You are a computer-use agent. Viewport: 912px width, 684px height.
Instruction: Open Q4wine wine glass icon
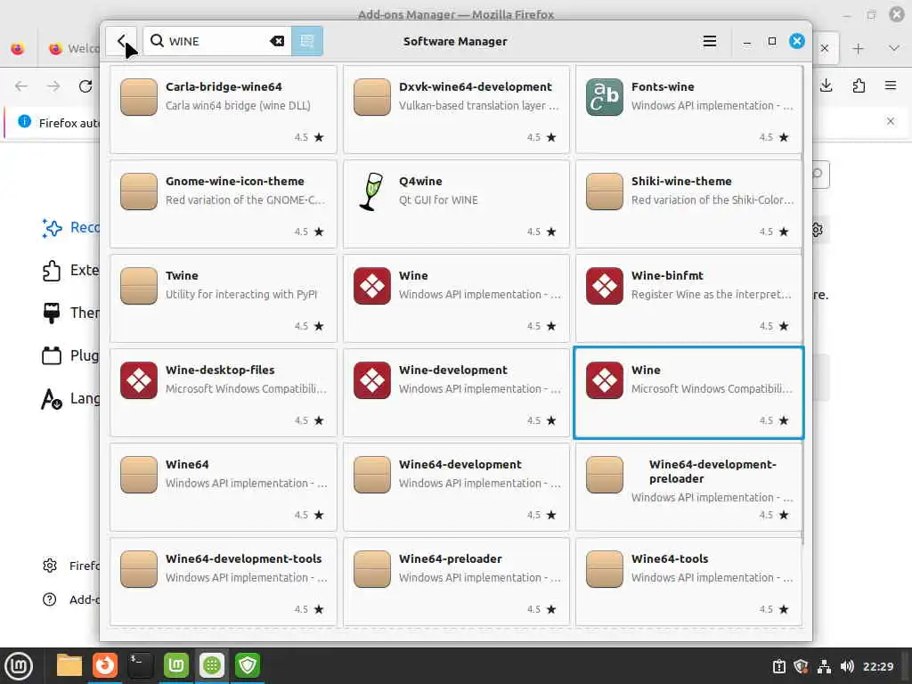point(372,191)
